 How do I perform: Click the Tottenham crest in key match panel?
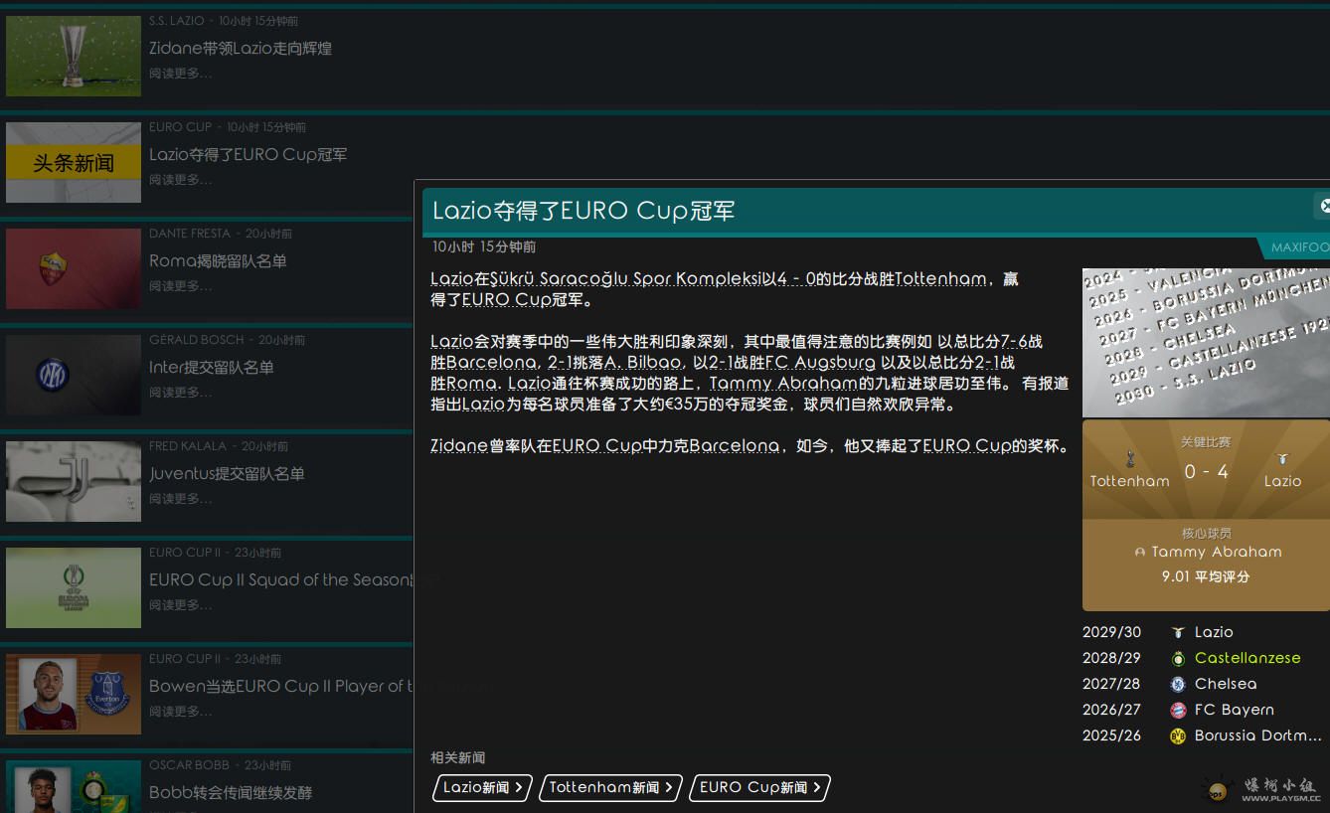click(x=1130, y=459)
